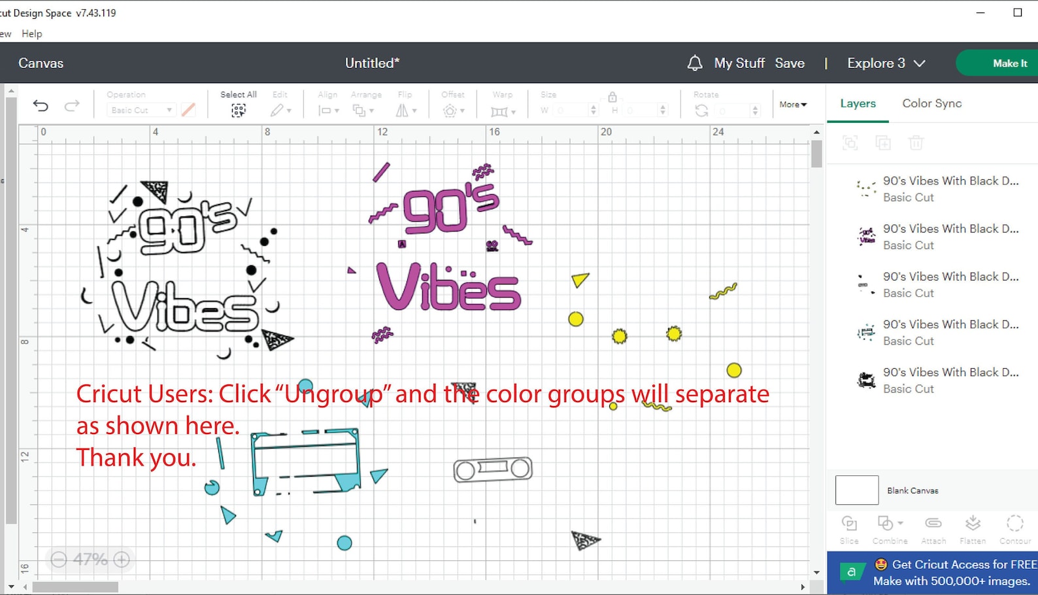Switch to the Layers tab
The width and height of the screenshot is (1038, 595).
(x=858, y=103)
